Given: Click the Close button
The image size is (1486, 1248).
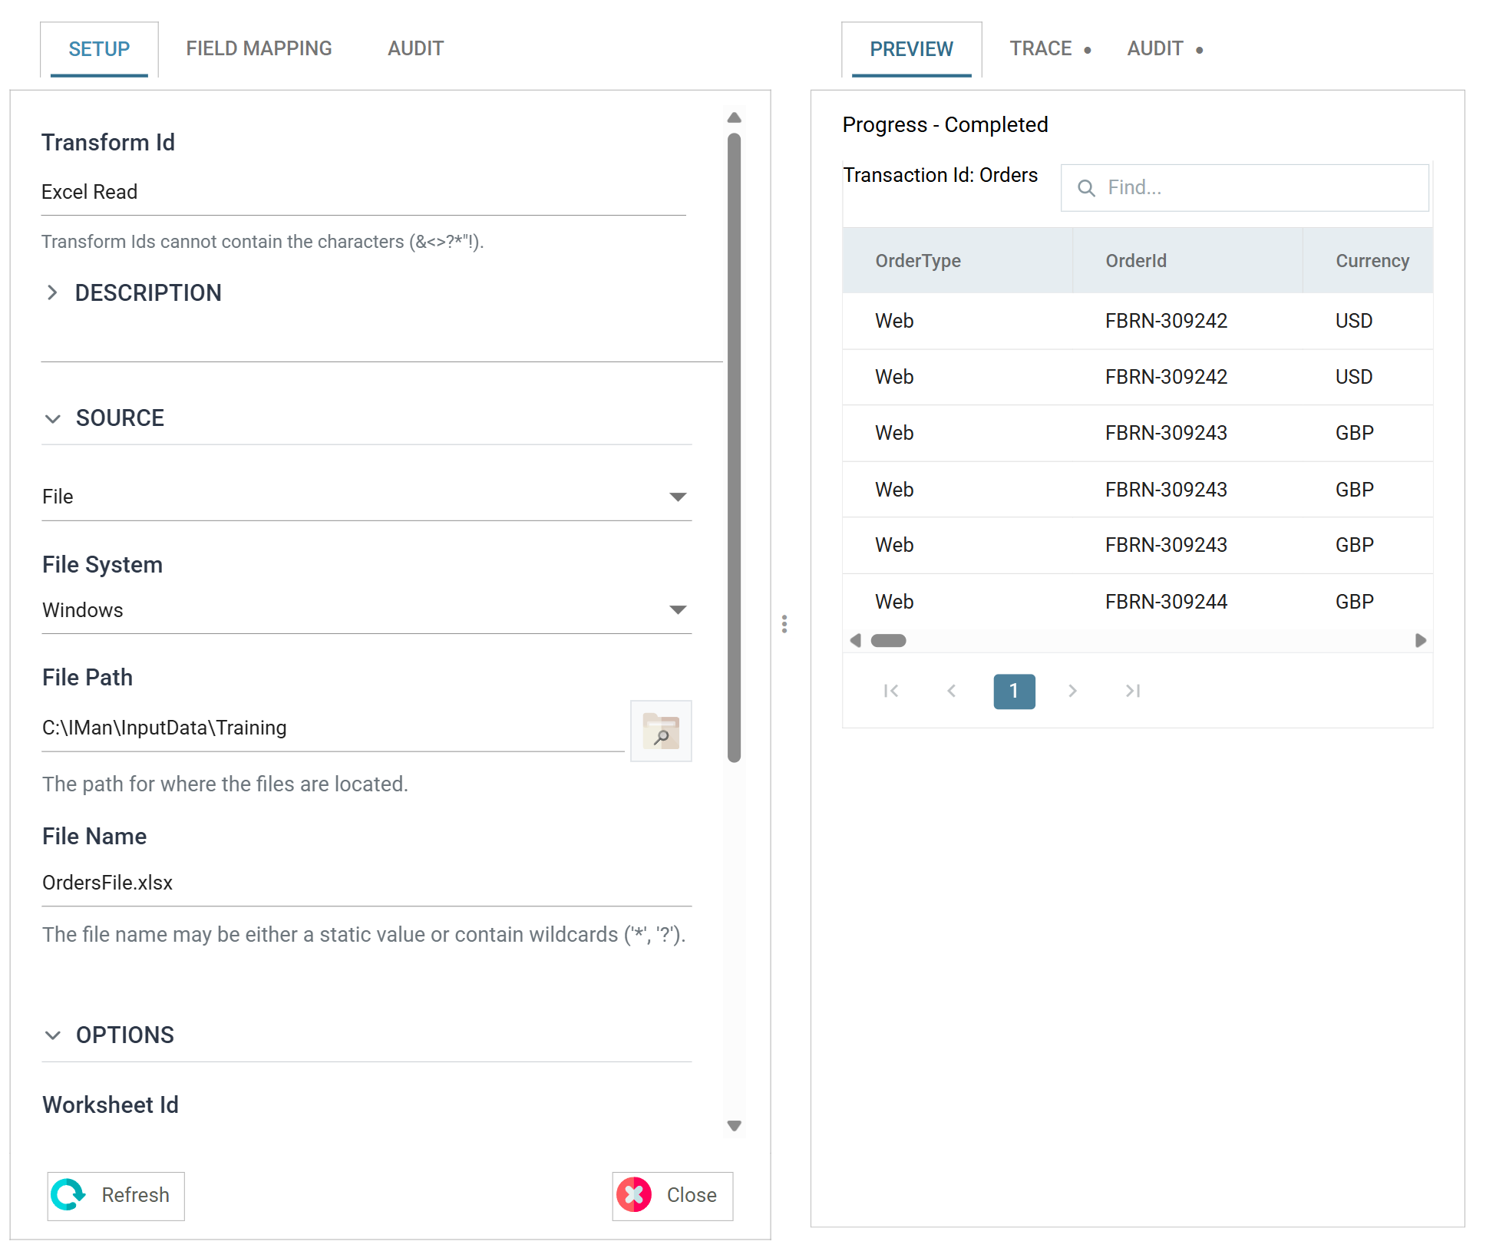Looking at the screenshot, I should (672, 1196).
